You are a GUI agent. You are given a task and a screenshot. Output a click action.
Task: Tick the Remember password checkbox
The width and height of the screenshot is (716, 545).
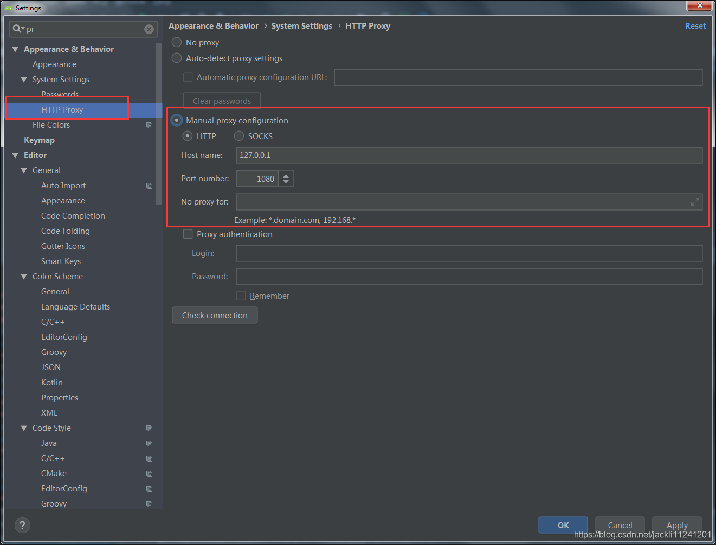point(241,296)
